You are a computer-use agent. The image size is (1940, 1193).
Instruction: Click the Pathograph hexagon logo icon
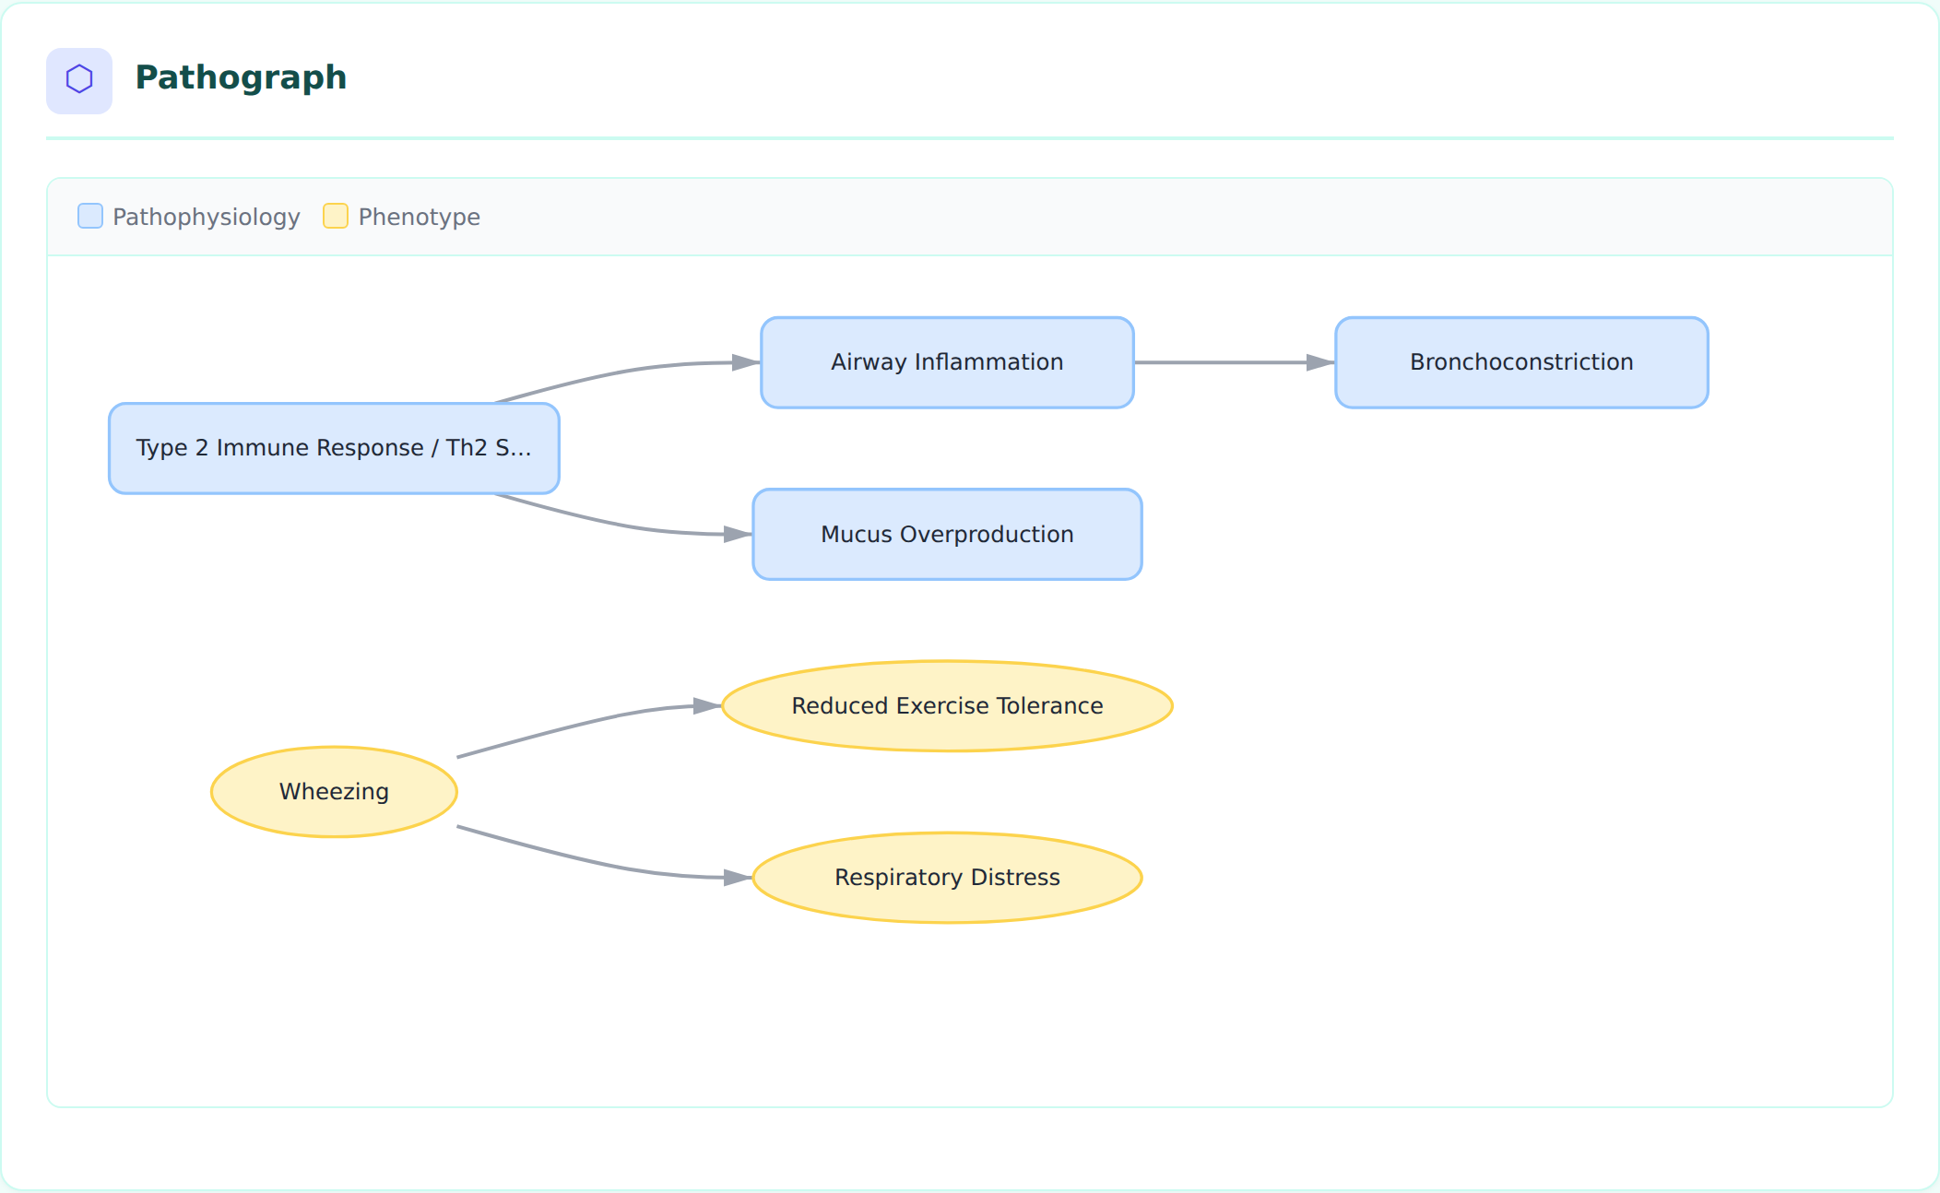click(x=79, y=80)
